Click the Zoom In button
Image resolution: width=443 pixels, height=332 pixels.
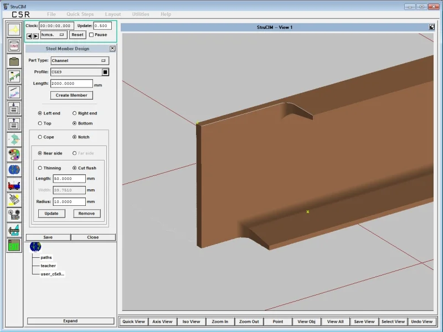[220, 321]
